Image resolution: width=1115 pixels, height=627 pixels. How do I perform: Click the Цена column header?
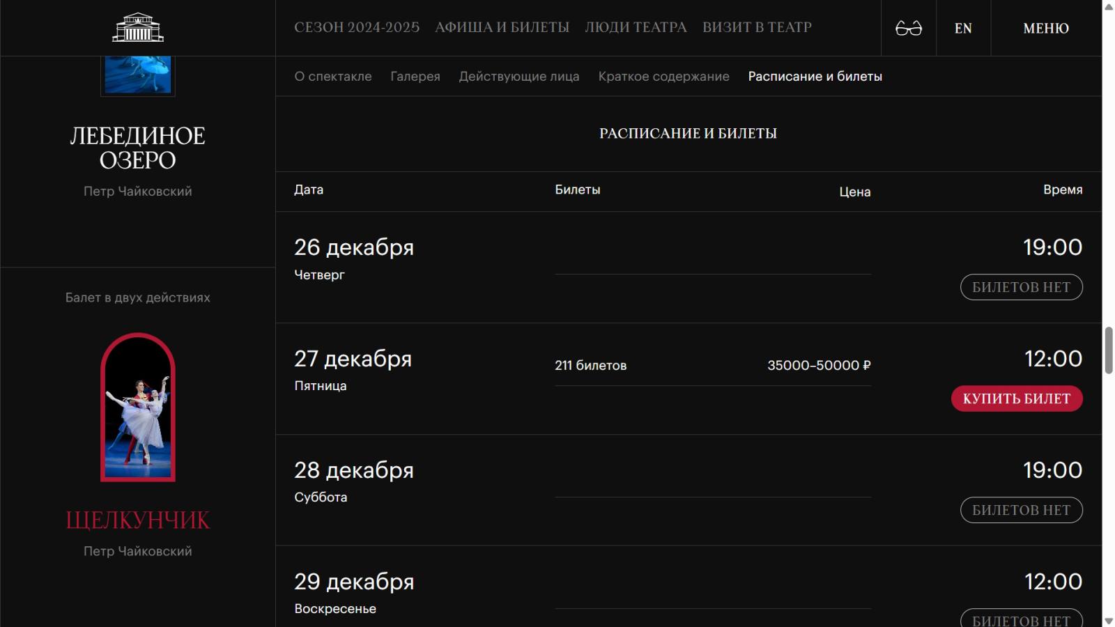click(x=855, y=192)
